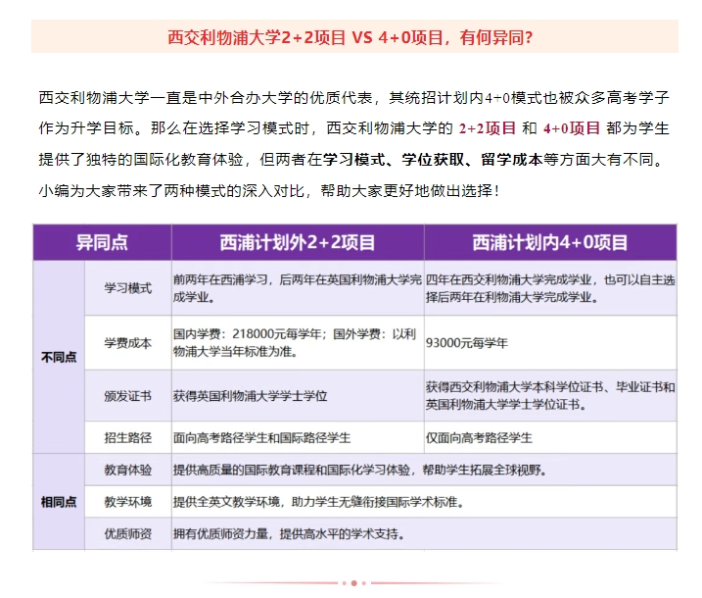702x598 pixels.
Task: Select the column header 西浦计划内4+0项目
Action: 550,242
